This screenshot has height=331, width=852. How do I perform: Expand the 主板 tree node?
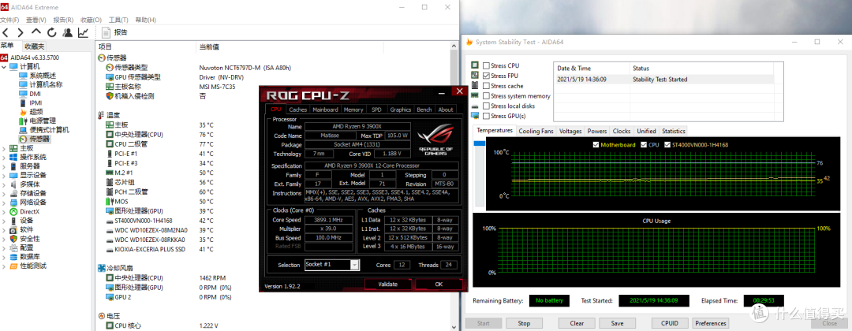(5, 148)
